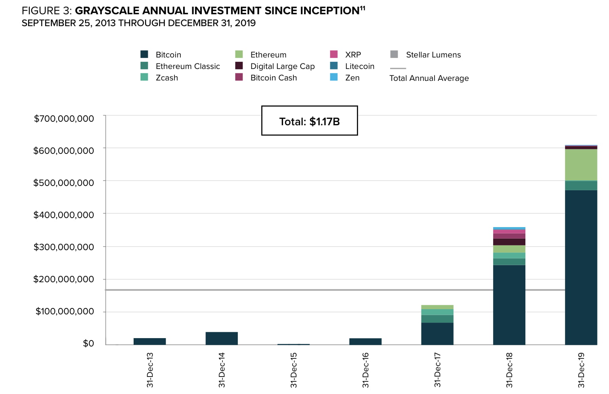Screen dimensions: 609x394
Task: Click the Litecoin legend color swatch
Action: pos(334,66)
